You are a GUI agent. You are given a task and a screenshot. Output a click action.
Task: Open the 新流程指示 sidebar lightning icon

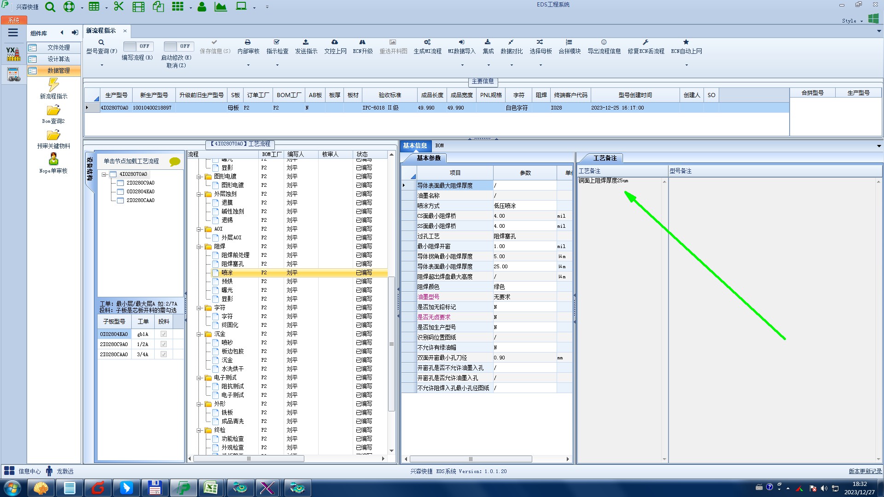point(53,85)
